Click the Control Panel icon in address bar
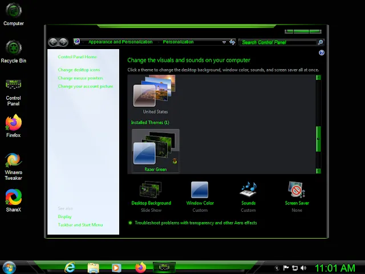 [77, 42]
